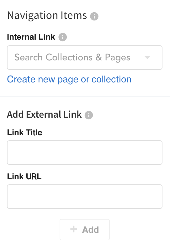Expand the Search Collections & Pages dropdown arrow
Screen dimensions: 170x246
pos(147,58)
